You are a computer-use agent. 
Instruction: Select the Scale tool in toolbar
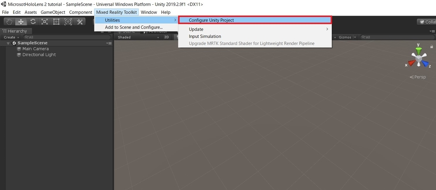(44, 21)
